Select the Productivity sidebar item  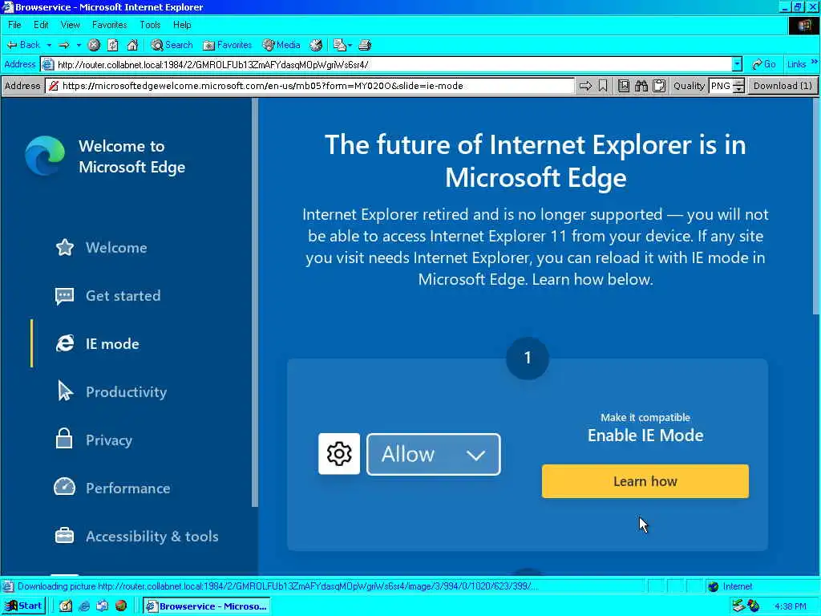point(111,391)
